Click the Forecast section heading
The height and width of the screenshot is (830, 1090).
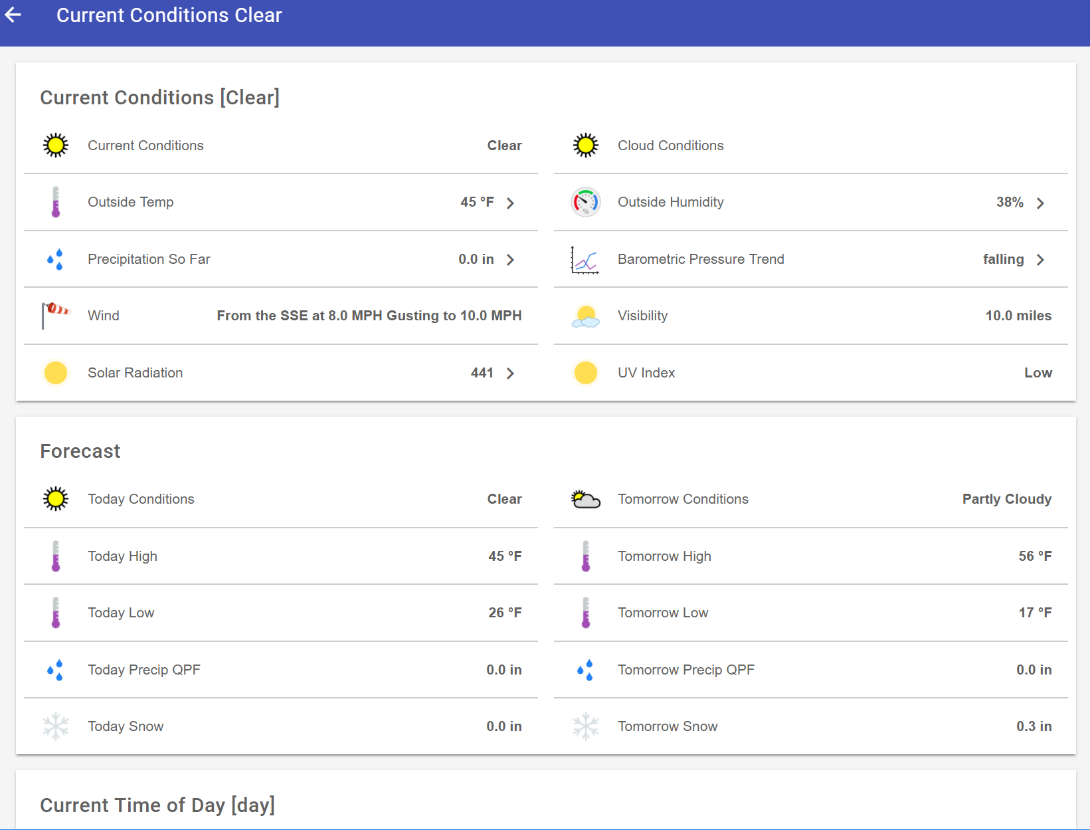pyautogui.click(x=80, y=451)
